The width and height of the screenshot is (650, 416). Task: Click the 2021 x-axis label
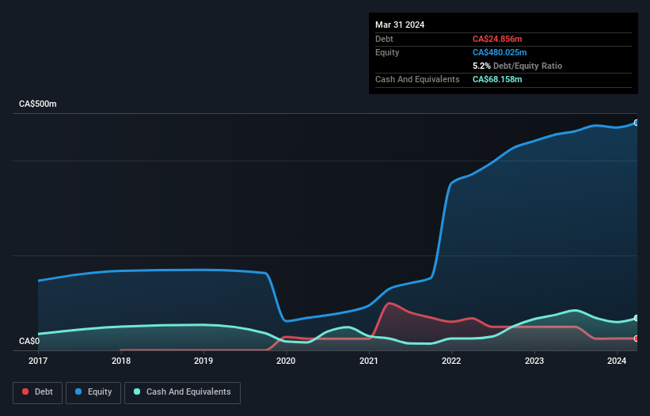(x=369, y=361)
